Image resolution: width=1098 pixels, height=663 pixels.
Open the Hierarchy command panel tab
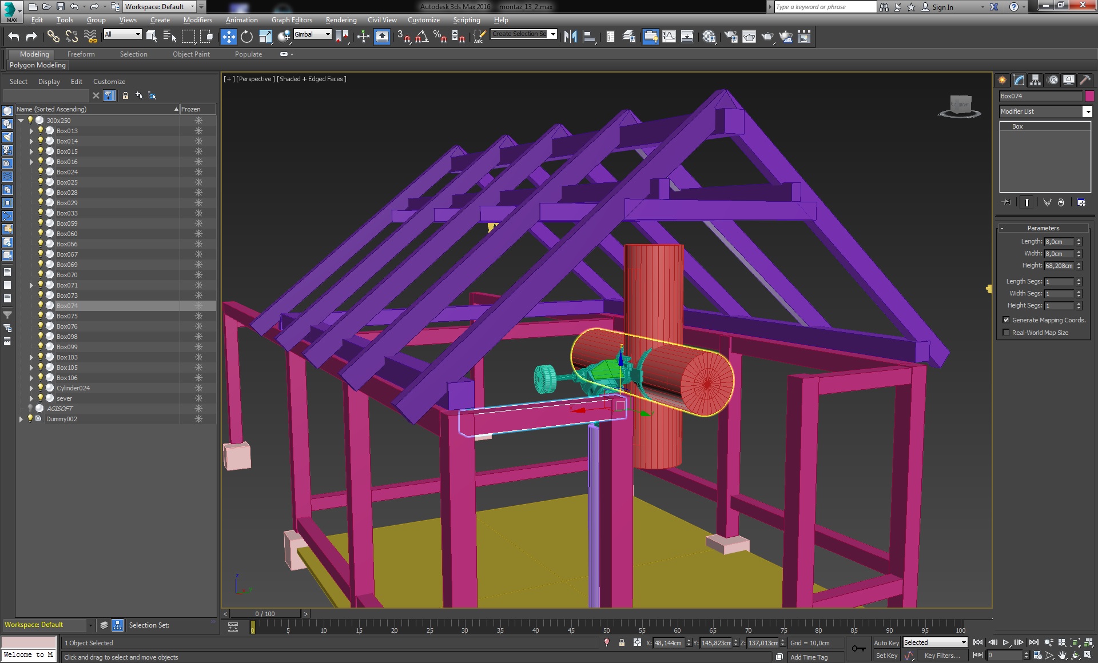coord(1036,80)
